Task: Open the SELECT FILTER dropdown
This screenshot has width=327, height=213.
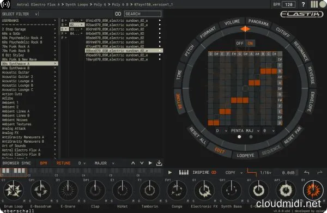Action: 20,14
